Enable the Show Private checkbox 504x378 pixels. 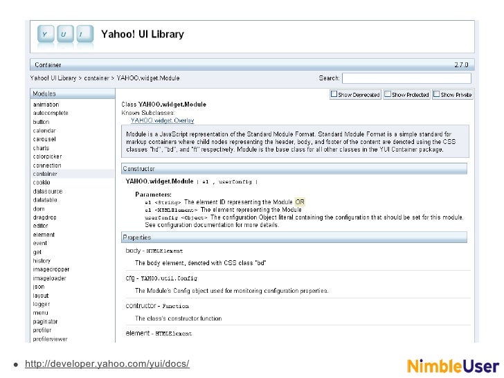(x=436, y=94)
